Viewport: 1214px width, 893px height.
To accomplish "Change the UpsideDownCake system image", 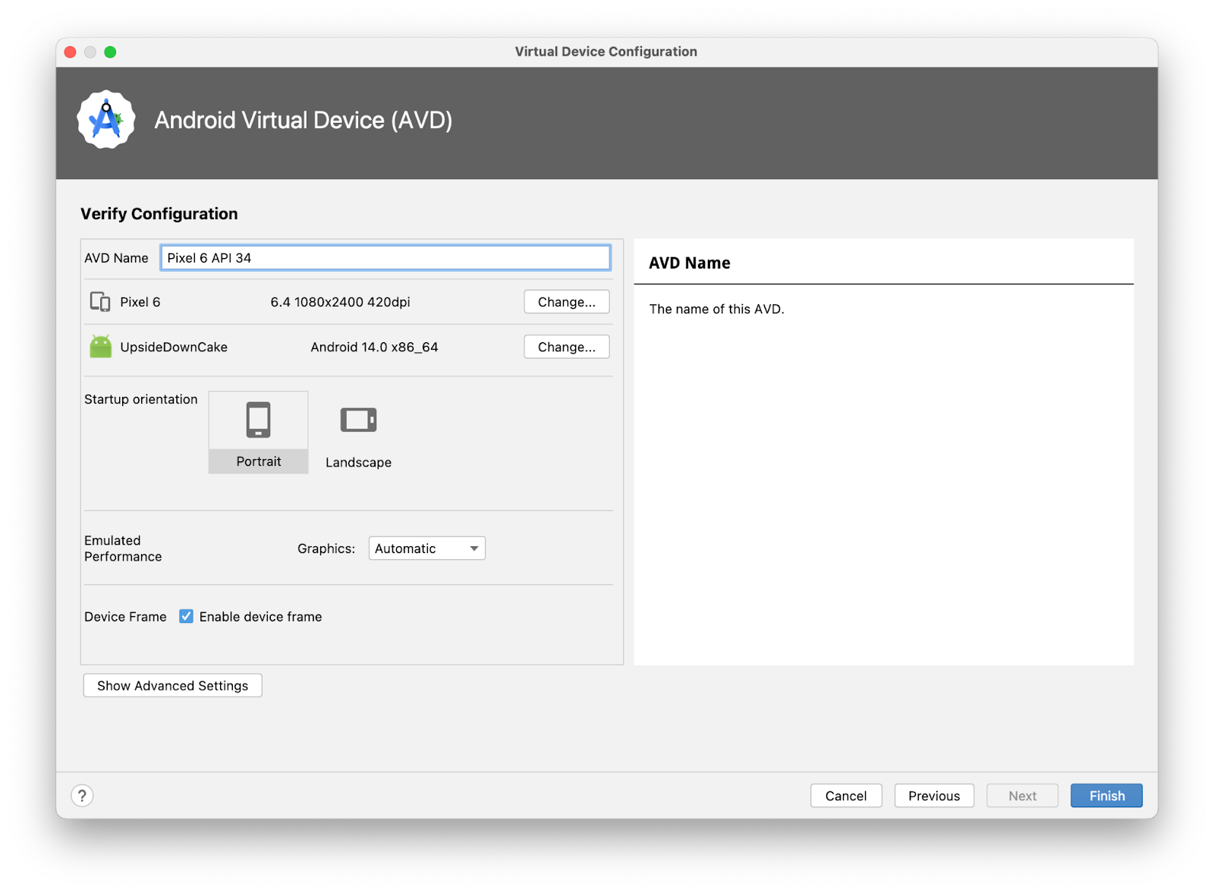I will coord(566,347).
